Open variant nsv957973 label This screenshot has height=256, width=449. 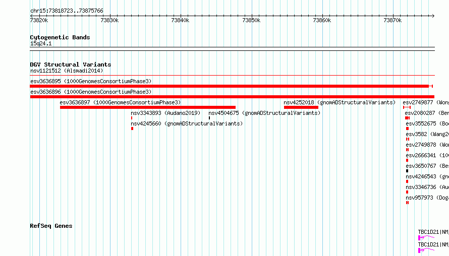(427, 198)
